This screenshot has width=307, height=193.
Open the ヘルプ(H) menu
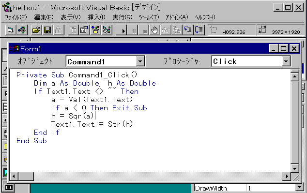pyautogui.click(x=205, y=17)
